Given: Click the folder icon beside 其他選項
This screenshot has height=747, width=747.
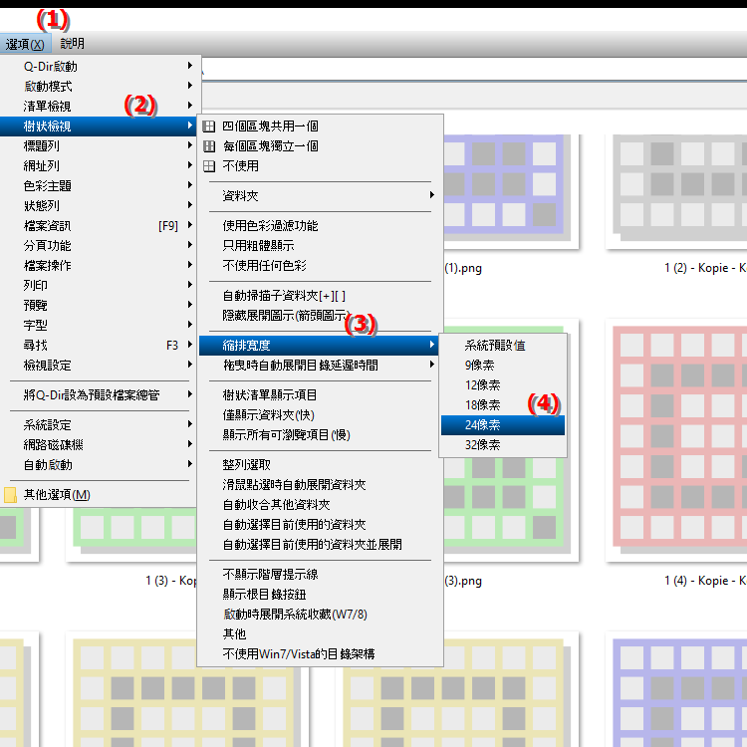Looking at the screenshot, I should [x=11, y=495].
